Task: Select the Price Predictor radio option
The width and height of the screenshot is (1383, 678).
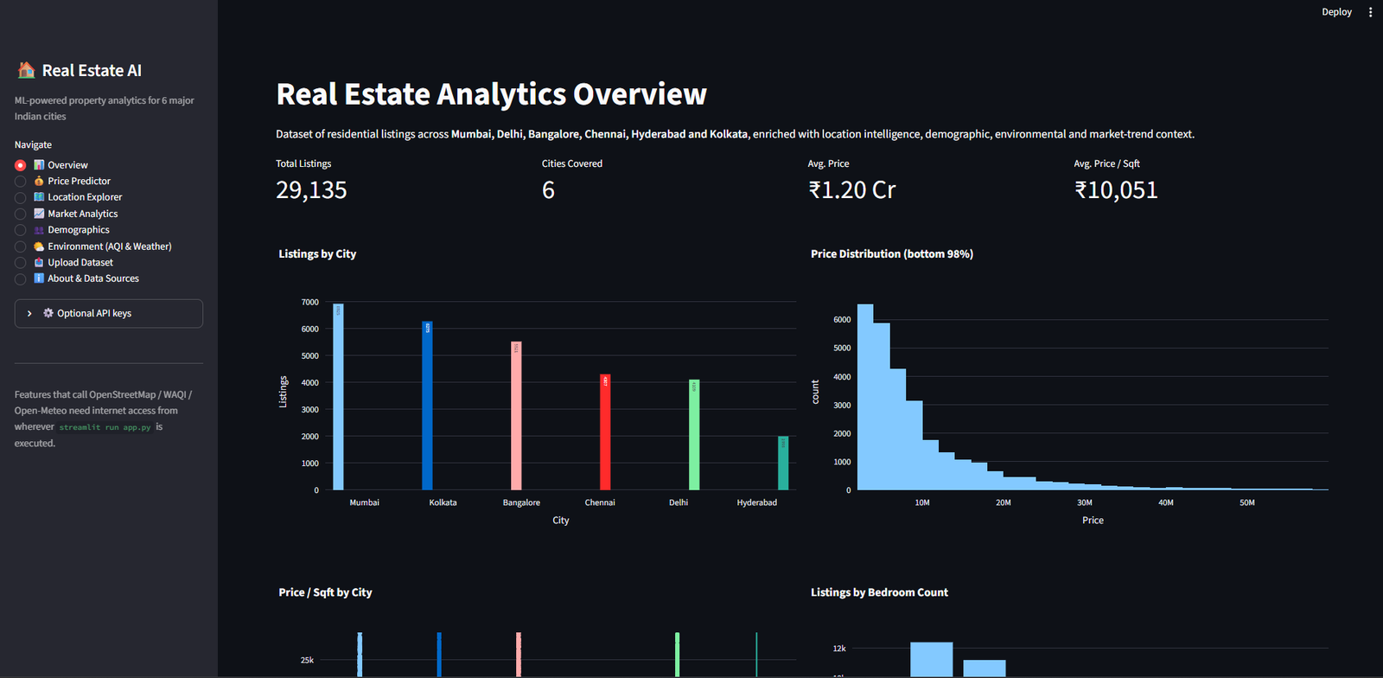Action: (20, 182)
